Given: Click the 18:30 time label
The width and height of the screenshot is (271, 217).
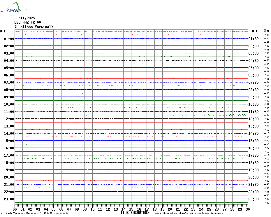Looking at the screenshot, I should pos(254,163).
